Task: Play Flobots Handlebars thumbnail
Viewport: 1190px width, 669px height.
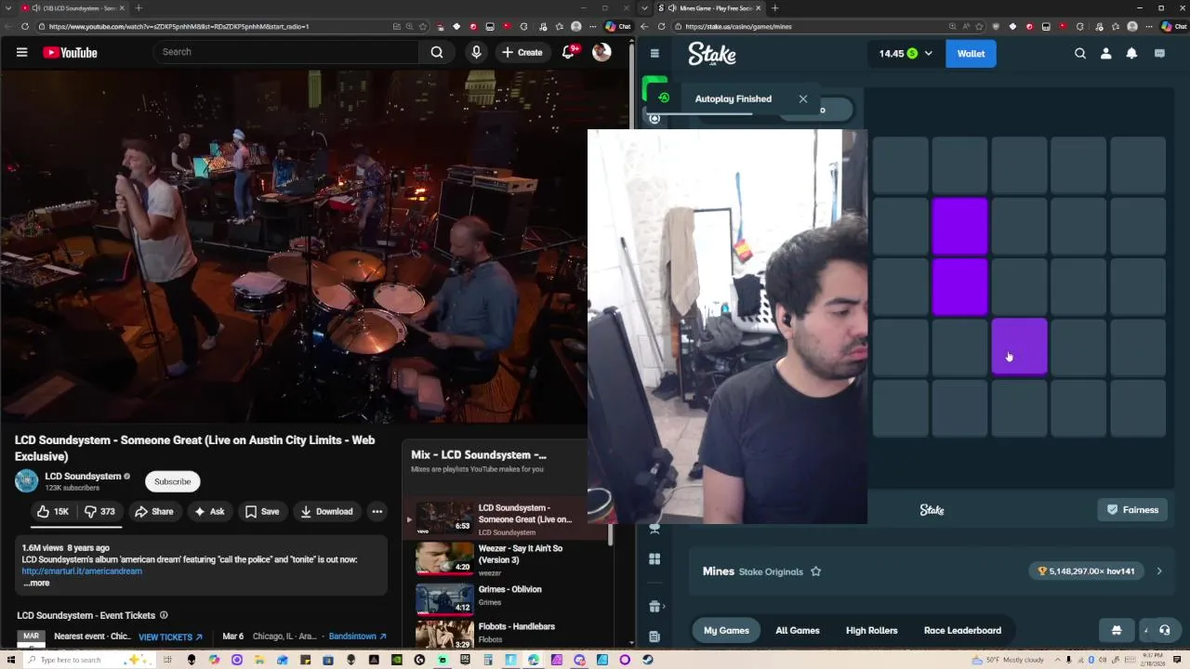Action: click(x=444, y=636)
